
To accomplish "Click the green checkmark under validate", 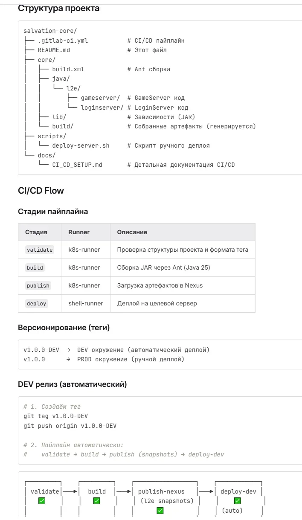I will pos(41,501).
